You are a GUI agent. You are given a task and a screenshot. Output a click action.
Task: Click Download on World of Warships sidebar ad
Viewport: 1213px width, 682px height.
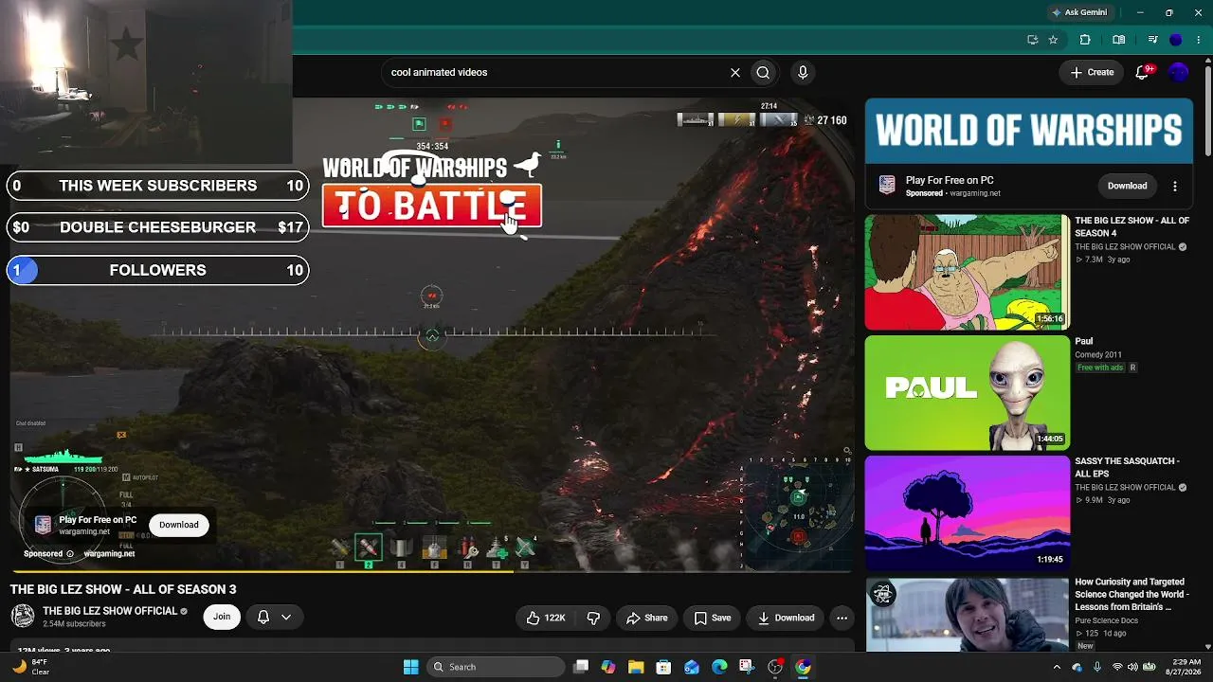1127,186
